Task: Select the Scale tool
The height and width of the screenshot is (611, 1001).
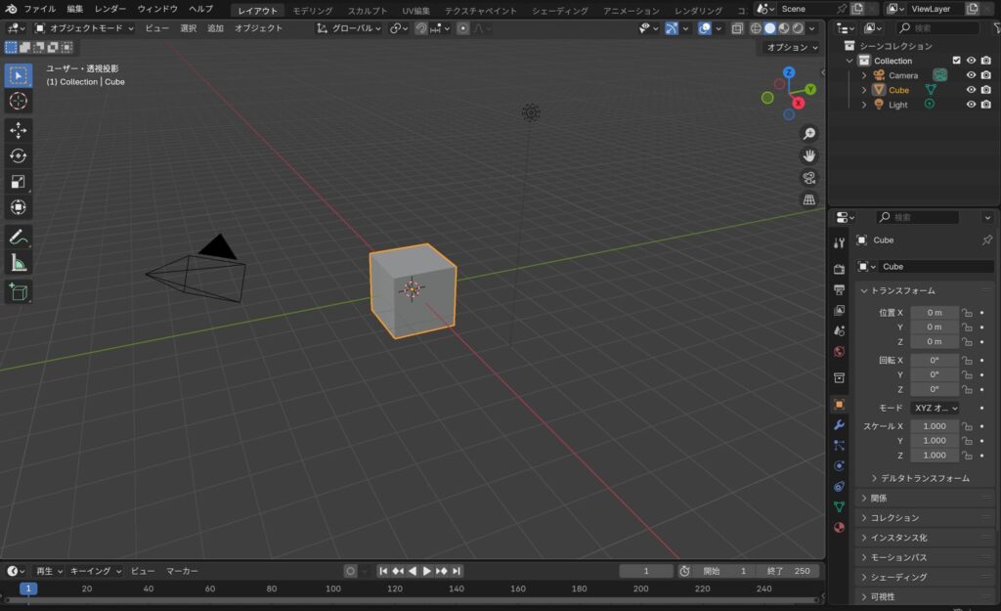Action: pyautogui.click(x=18, y=181)
